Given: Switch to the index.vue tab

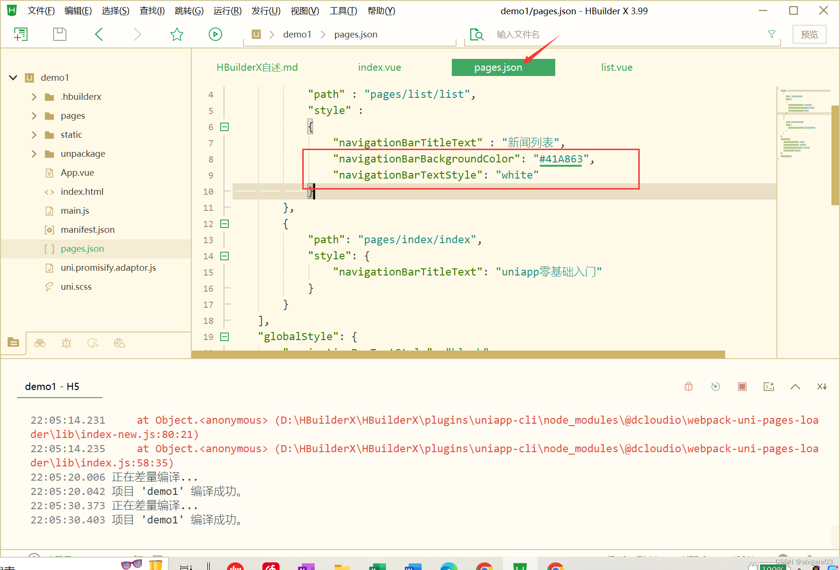Looking at the screenshot, I should pos(379,67).
